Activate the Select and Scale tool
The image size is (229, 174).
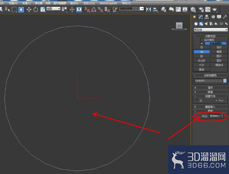[x=43, y=10]
